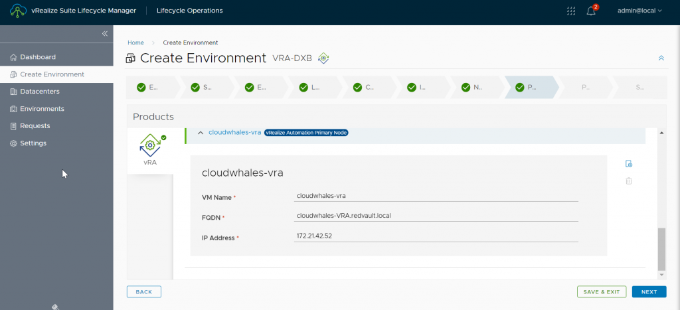Click the Environments icon in the sidebar
Image resolution: width=680 pixels, height=310 pixels.
pyautogui.click(x=13, y=109)
